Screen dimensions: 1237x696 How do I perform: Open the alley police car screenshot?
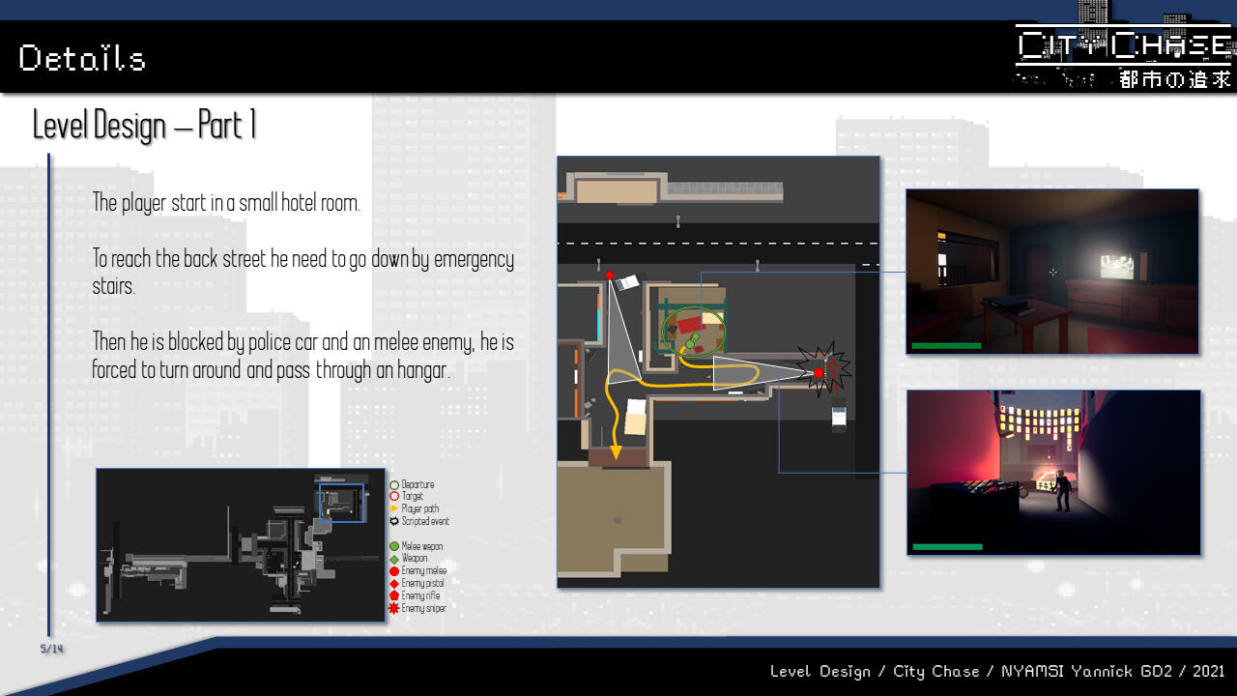pyautogui.click(x=1052, y=473)
